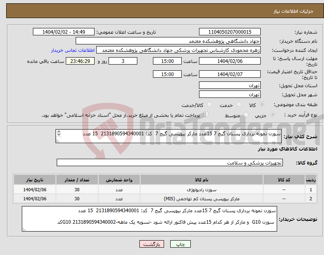Click the response deadline date 1404/02/06 field
The width and height of the screenshot is (324, 255).
coord(229,61)
